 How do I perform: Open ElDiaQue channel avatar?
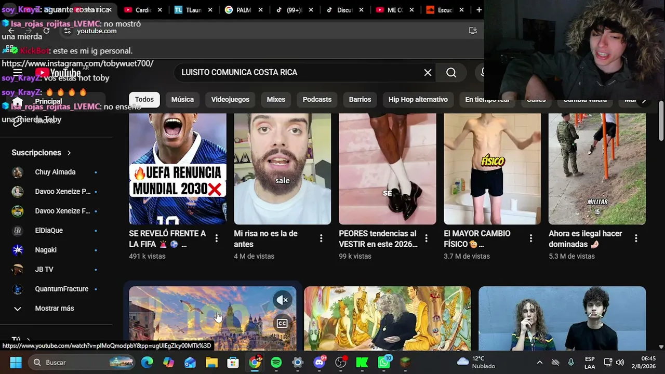[x=18, y=231]
